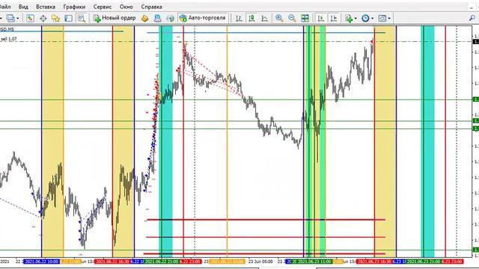The height and width of the screenshot is (269, 479).
Task: Toggle the Navigator panel star-folder icon
Action: [x=55, y=18]
